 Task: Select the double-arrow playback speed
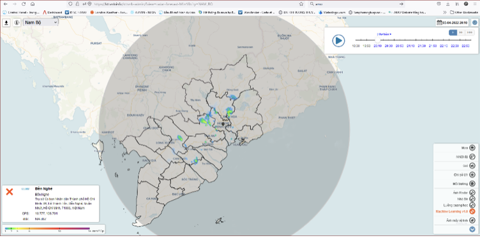click(461, 32)
